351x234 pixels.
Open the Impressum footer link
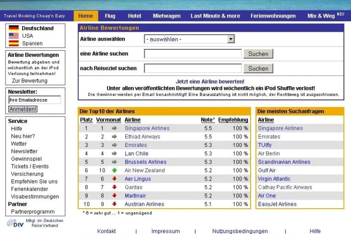coord(166,231)
